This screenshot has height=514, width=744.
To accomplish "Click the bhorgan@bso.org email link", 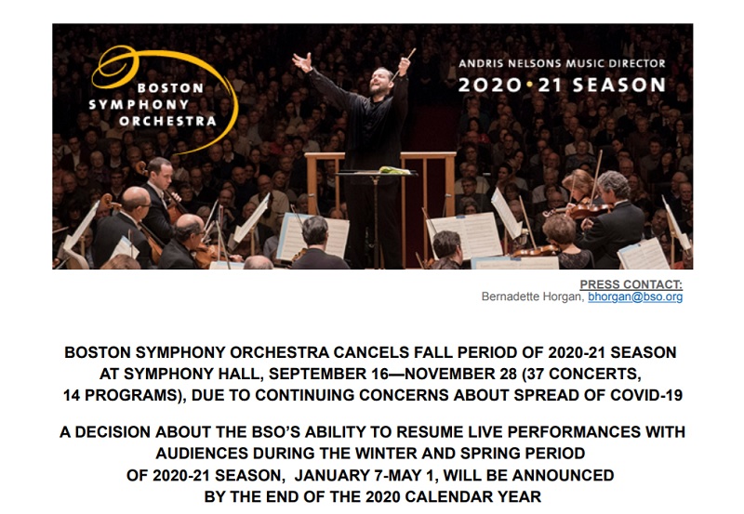I will click(x=635, y=297).
